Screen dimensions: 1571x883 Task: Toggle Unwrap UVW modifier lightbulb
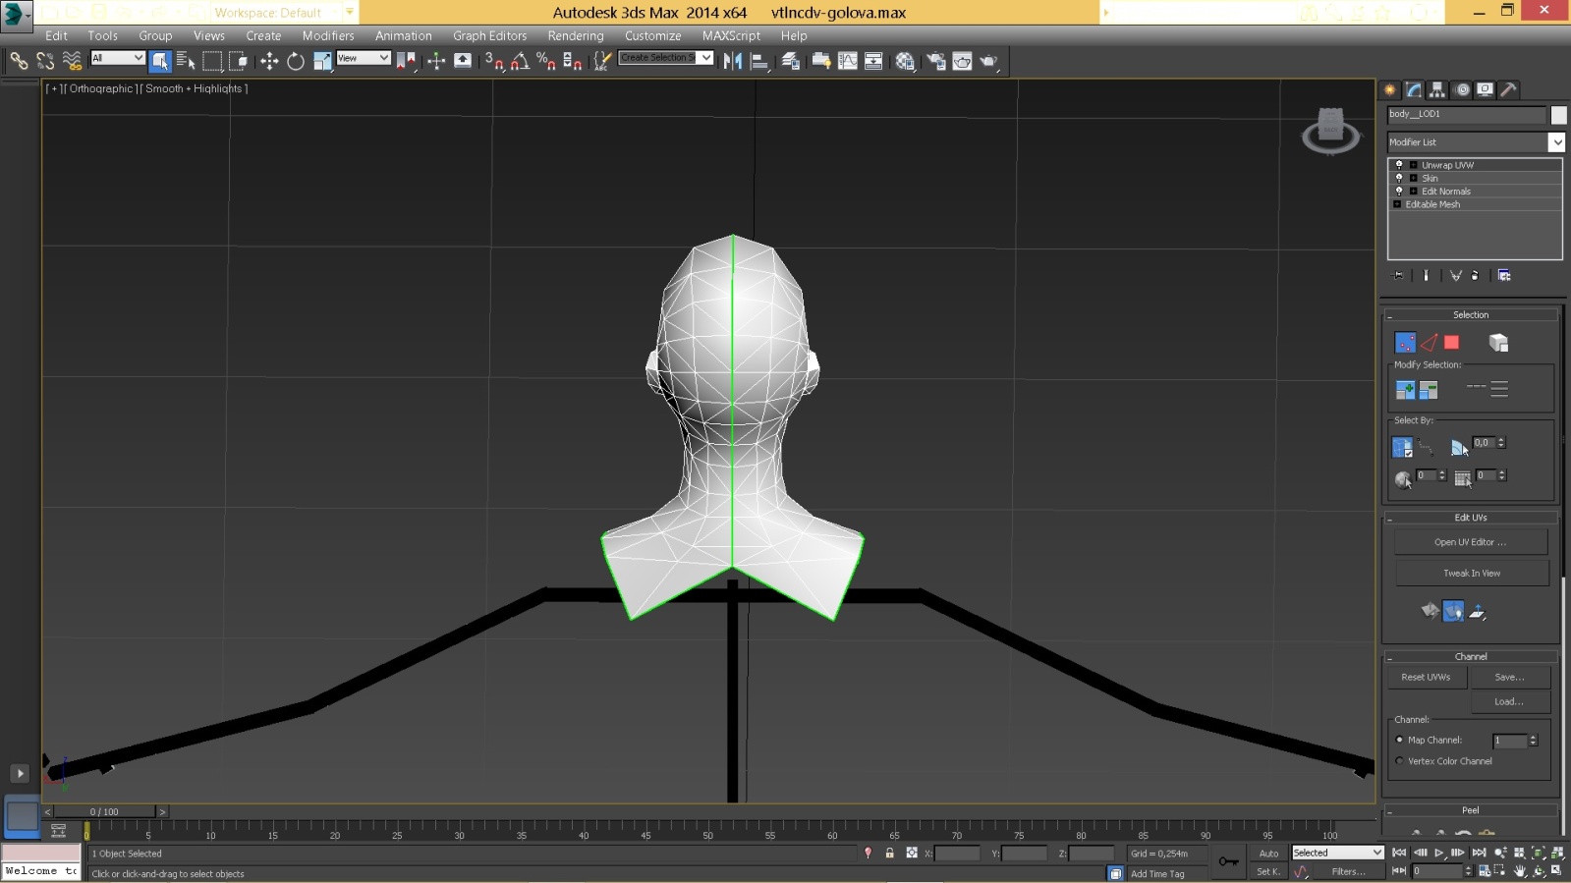(1399, 165)
